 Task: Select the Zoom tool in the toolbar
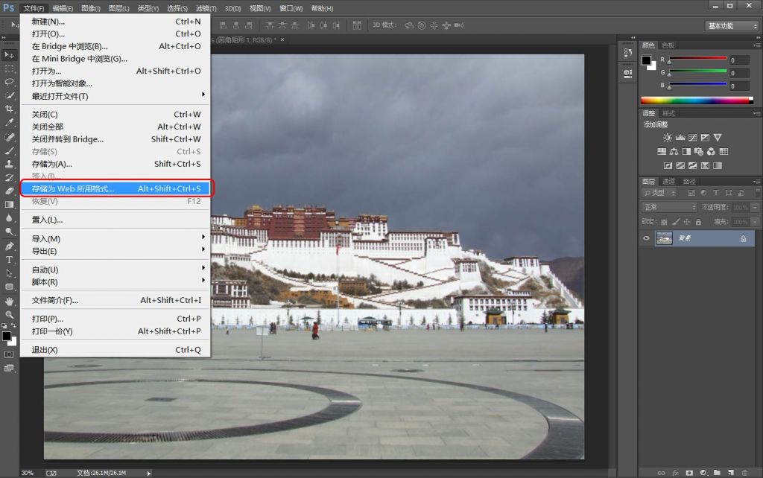(10, 315)
